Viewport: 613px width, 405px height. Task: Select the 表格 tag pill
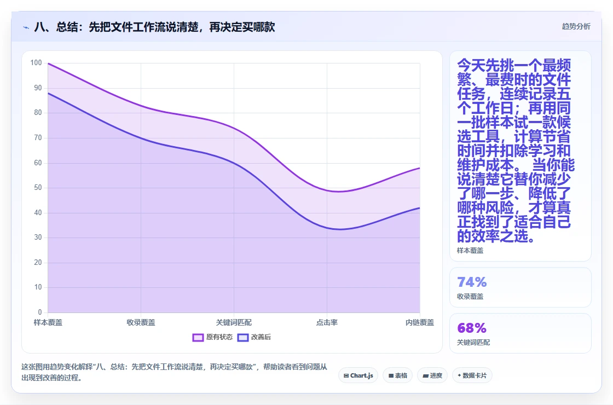pos(397,375)
